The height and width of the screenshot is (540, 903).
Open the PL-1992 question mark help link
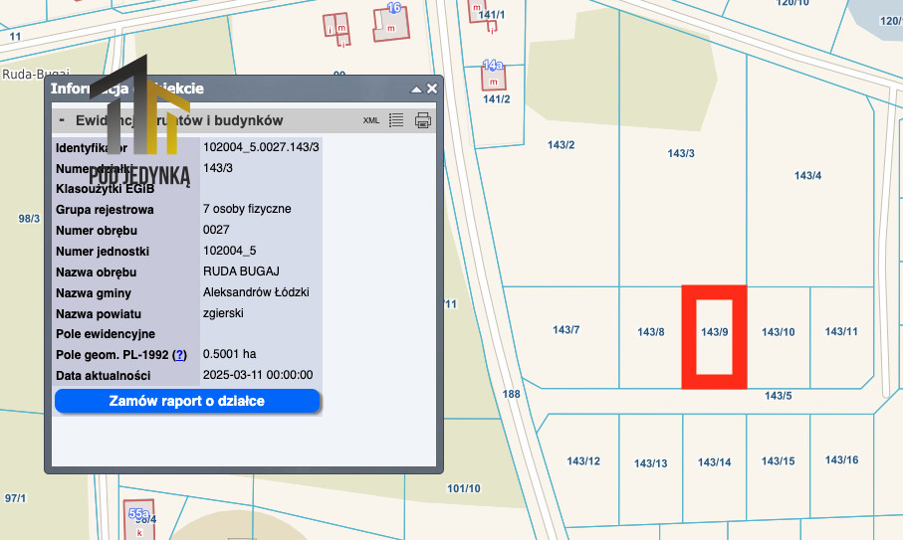point(179,355)
